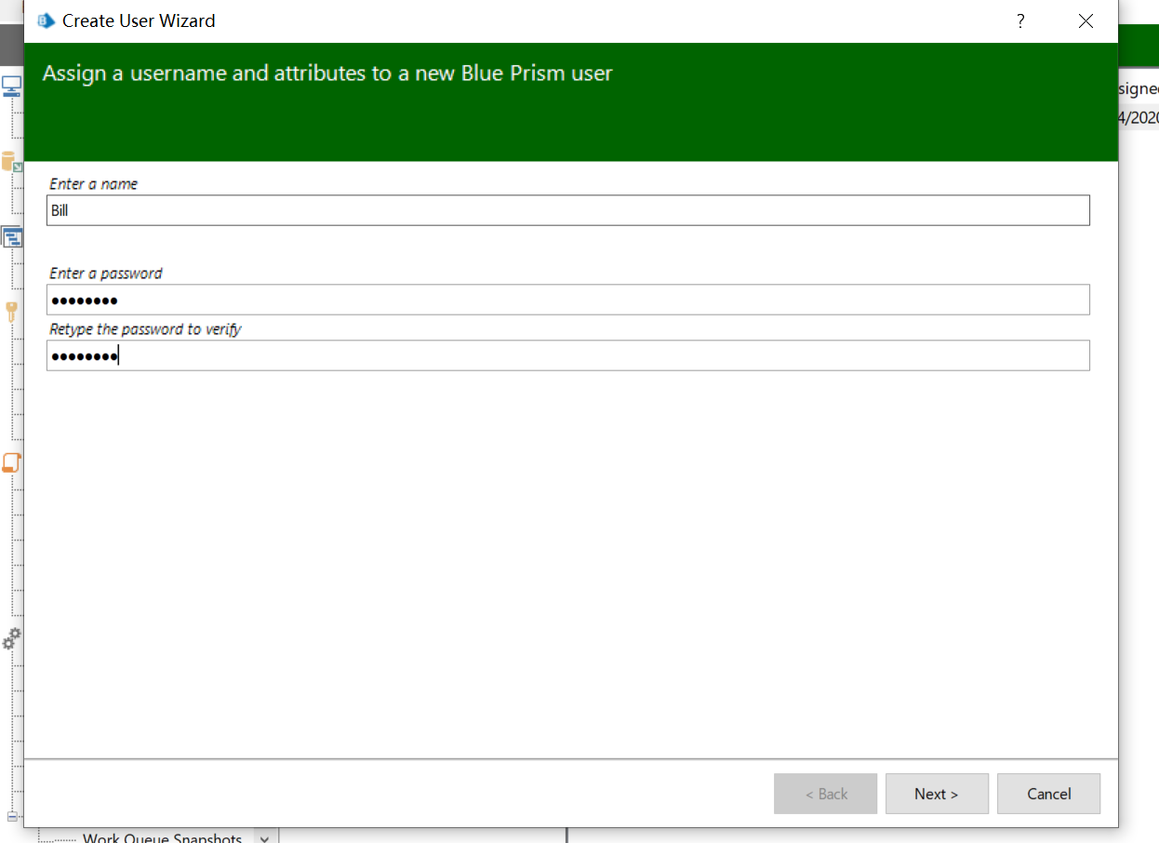Image resolution: width=1159 pixels, height=843 pixels.
Task: Select the database cylinder icon in background tree
Action: click(11, 161)
